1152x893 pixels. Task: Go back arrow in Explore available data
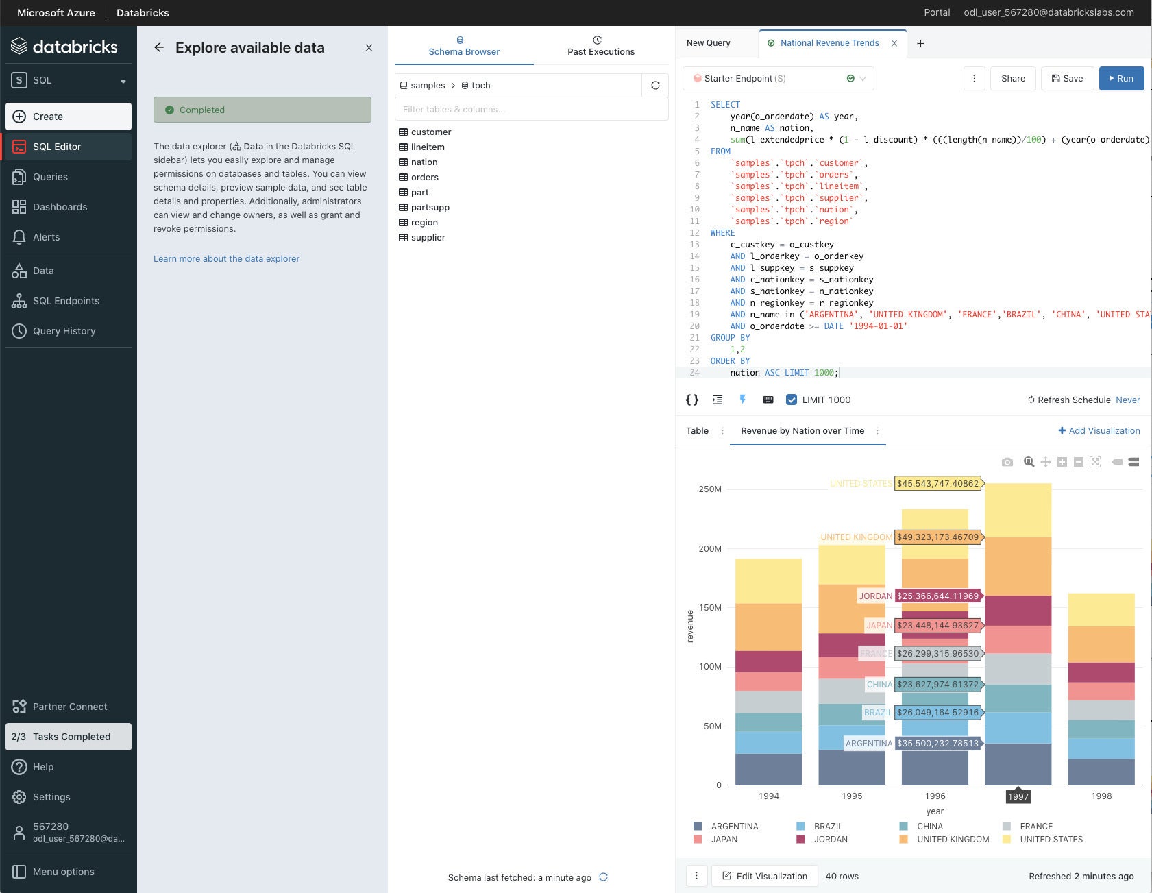click(159, 47)
